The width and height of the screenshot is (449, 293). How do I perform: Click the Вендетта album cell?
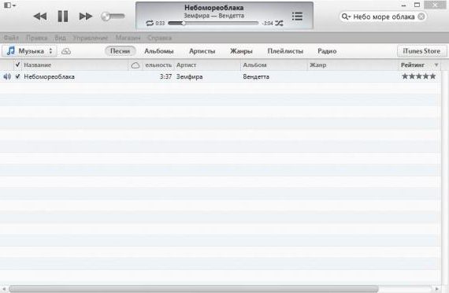pyautogui.click(x=256, y=76)
